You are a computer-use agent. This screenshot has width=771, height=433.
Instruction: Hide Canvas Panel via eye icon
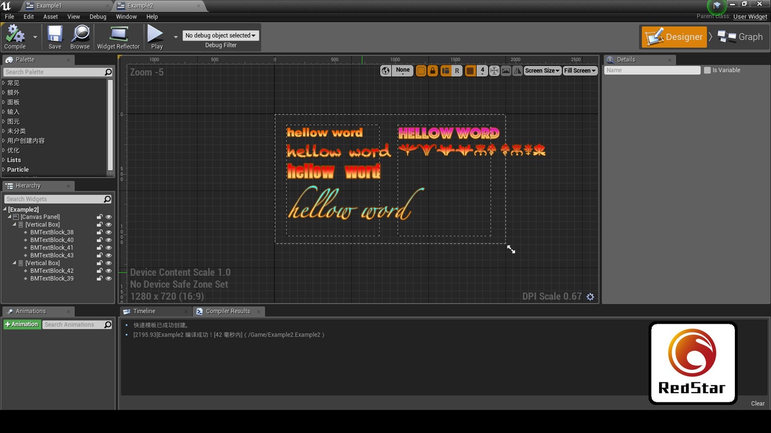click(109, 217)
